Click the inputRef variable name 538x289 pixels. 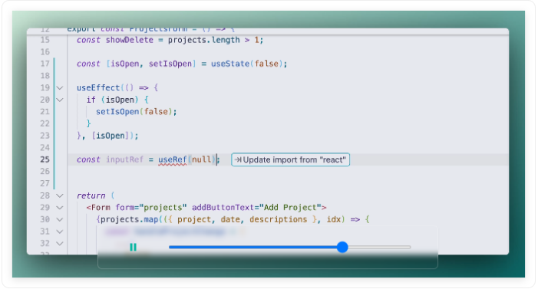[x=124, y=159]
